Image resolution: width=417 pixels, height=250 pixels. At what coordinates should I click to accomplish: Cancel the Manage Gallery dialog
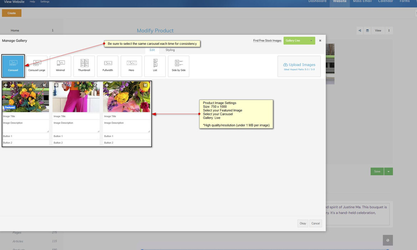click(x=315, y=223)
